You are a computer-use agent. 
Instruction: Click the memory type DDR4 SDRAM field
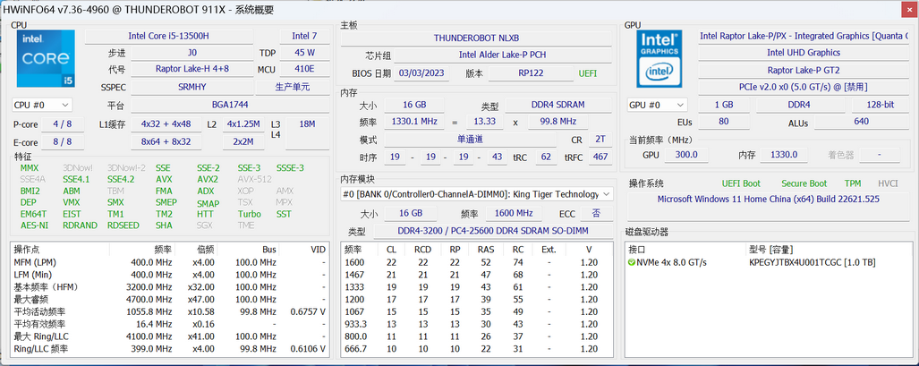point(557,105)
